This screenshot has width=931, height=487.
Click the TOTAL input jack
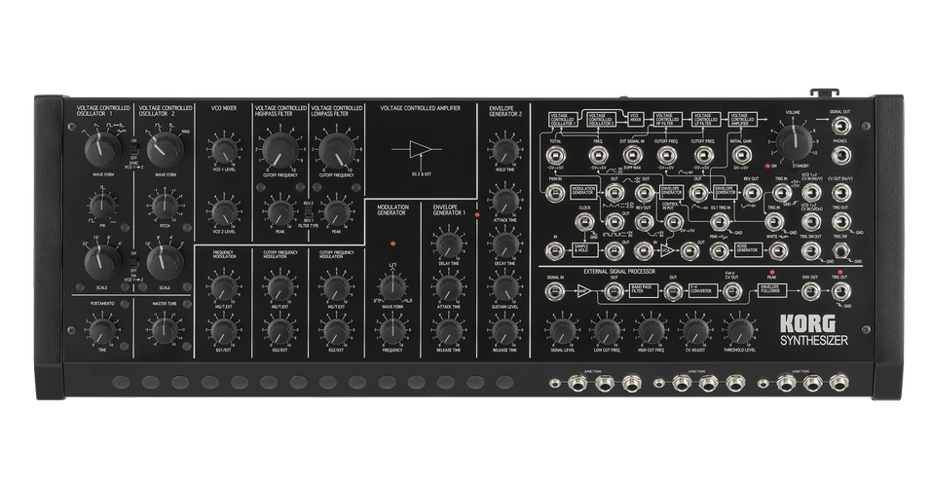point(556,155)
